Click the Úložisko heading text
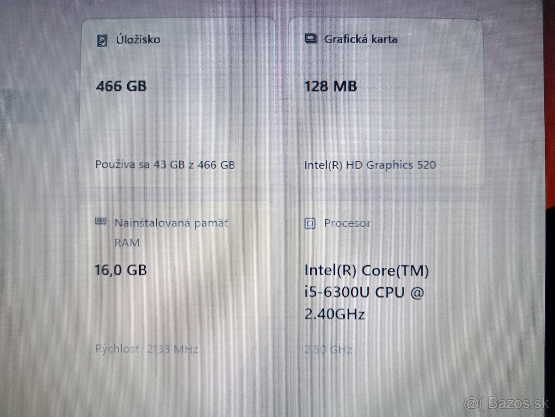Screen dimensions: 555x417 point(137,40)
